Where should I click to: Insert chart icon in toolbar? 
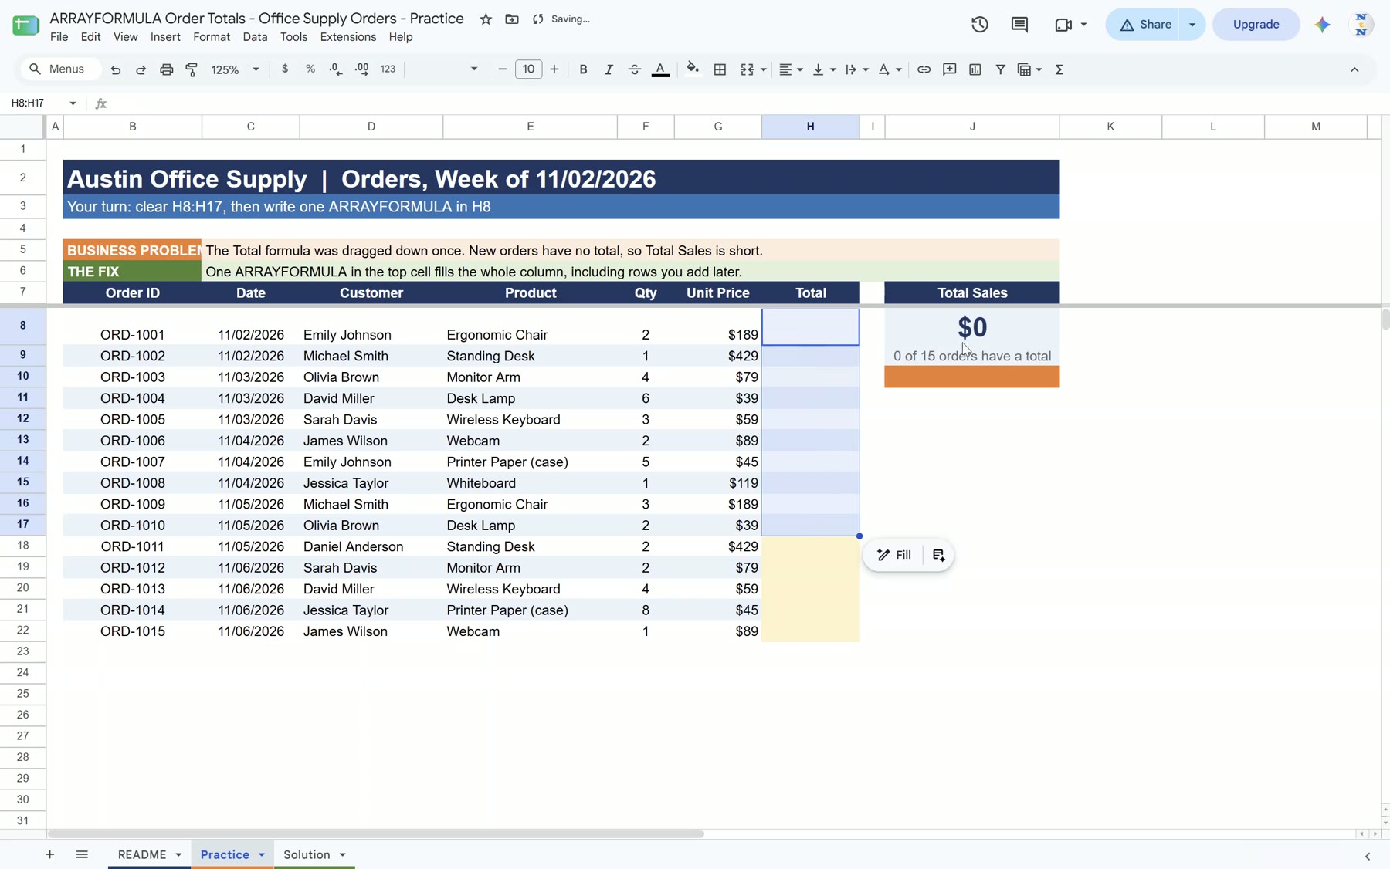pos(975,69)
